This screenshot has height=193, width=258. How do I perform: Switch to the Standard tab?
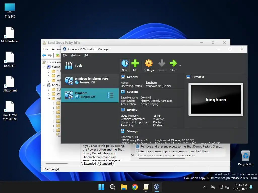(106, 163)
